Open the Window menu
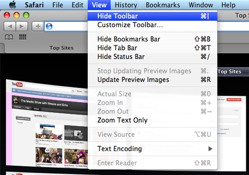249x175 pixels. coord(201,5)
